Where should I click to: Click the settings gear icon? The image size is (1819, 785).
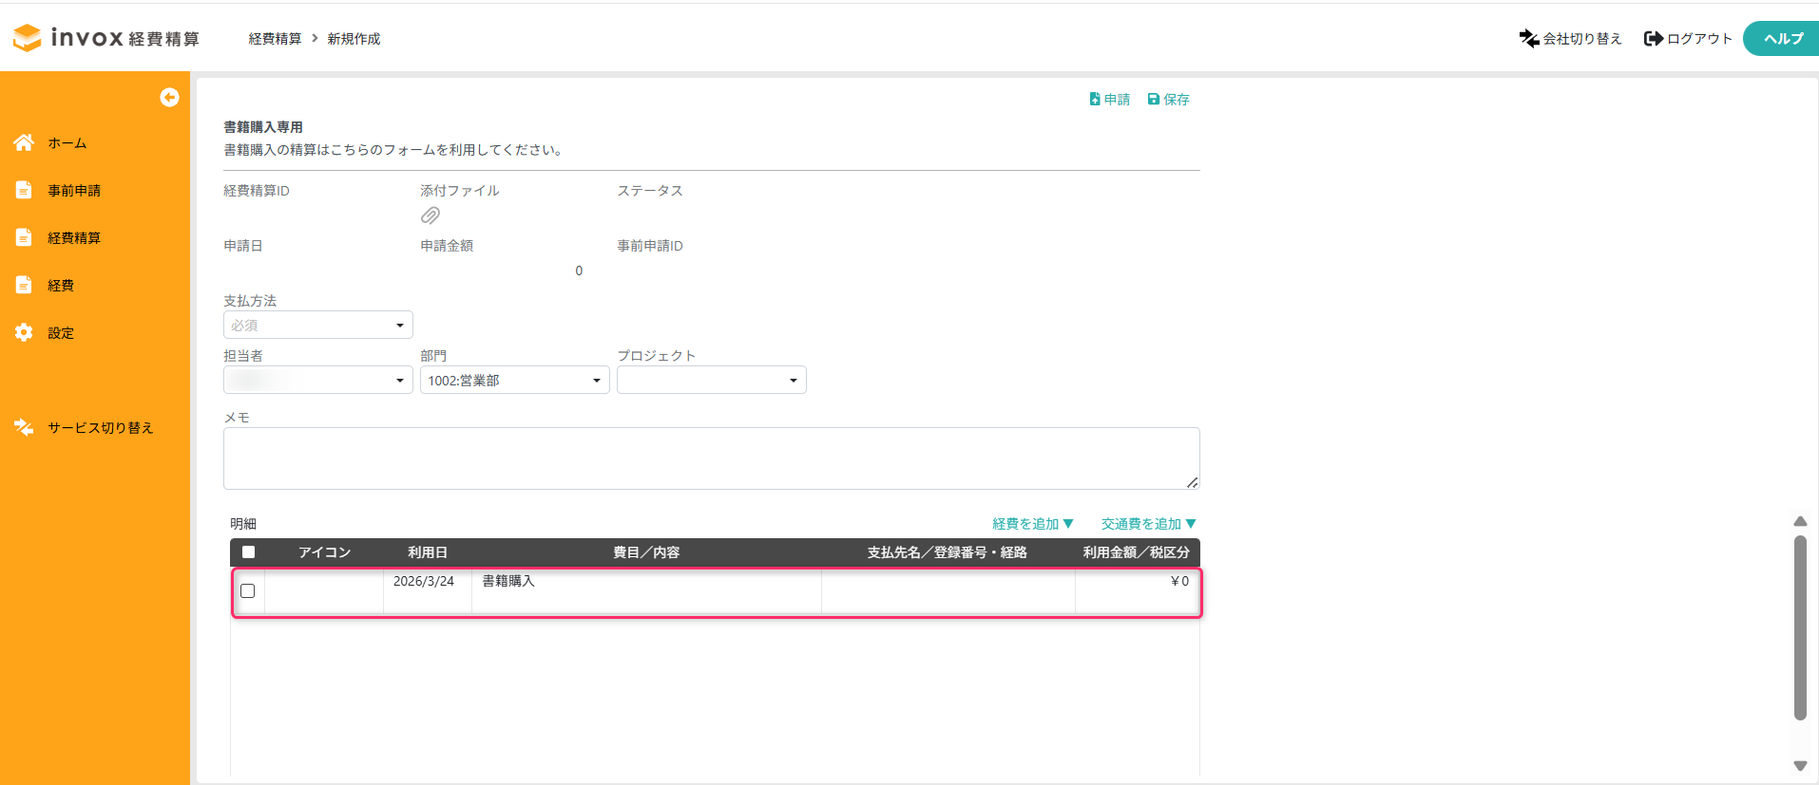pyautogui.click(x=24, y=332)
